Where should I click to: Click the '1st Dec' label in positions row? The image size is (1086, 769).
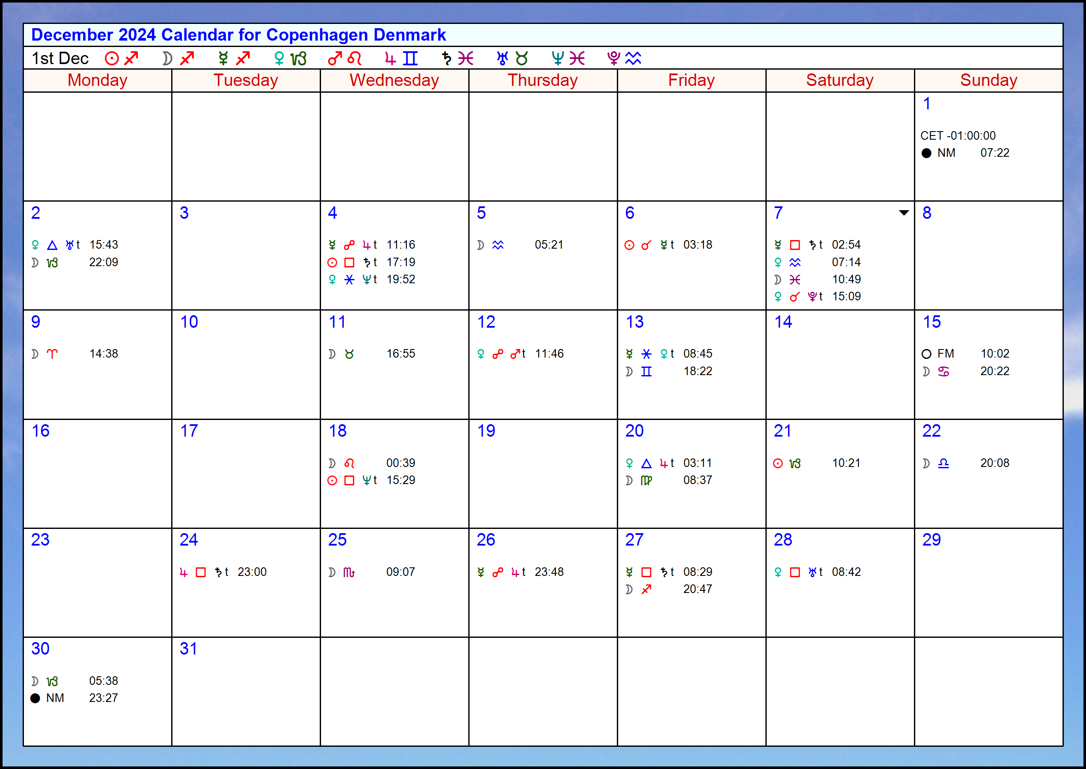coord(60,58)
